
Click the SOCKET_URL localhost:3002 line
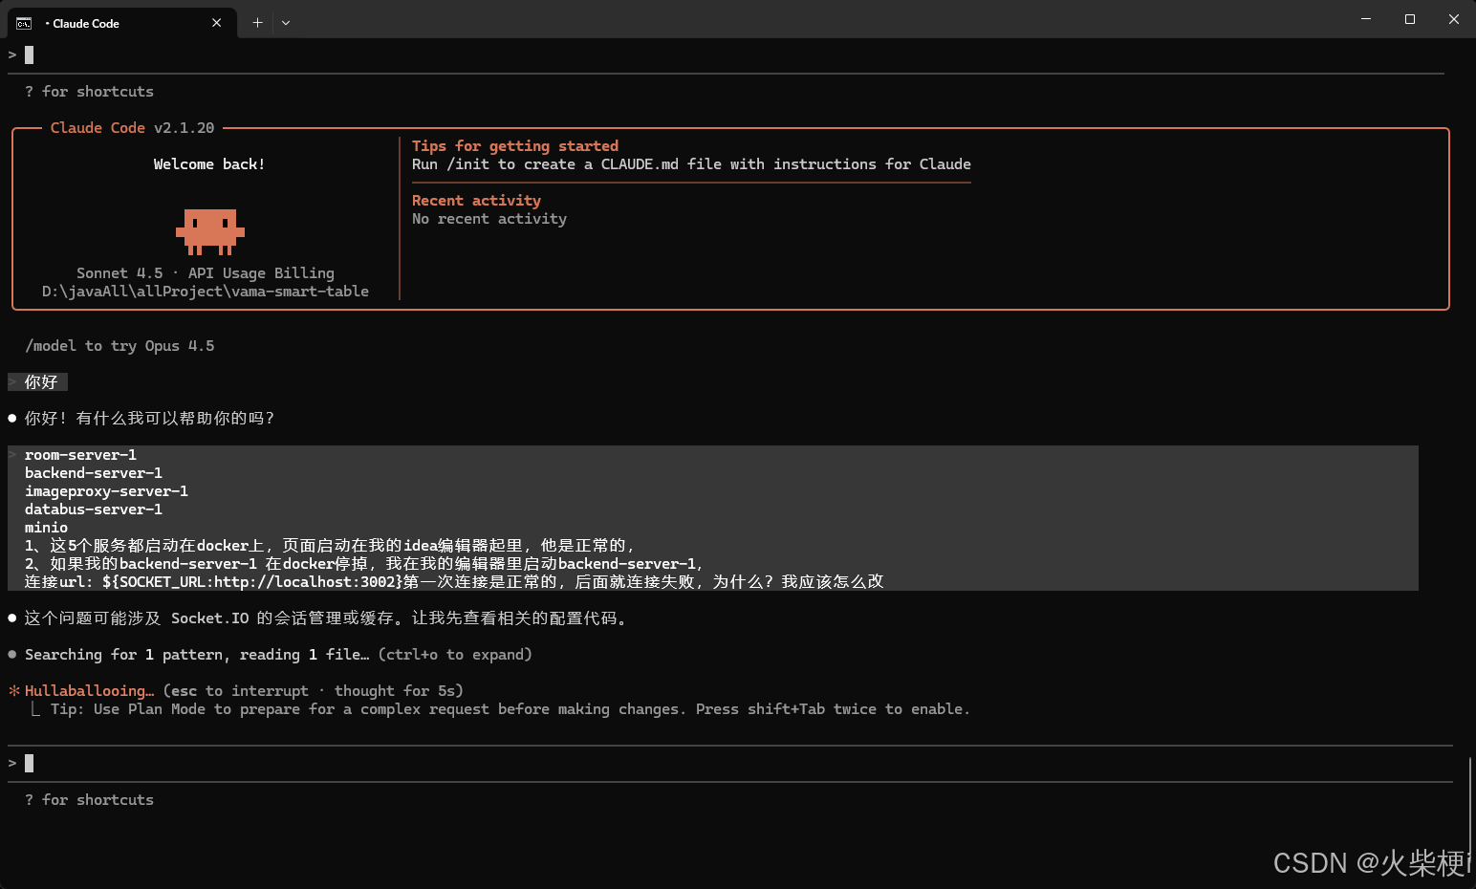454,582
